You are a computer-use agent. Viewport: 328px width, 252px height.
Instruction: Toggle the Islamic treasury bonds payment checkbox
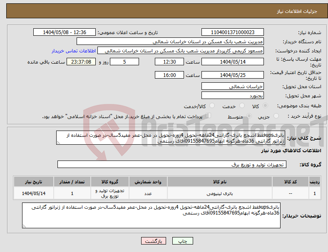click(x=209, y=116)
